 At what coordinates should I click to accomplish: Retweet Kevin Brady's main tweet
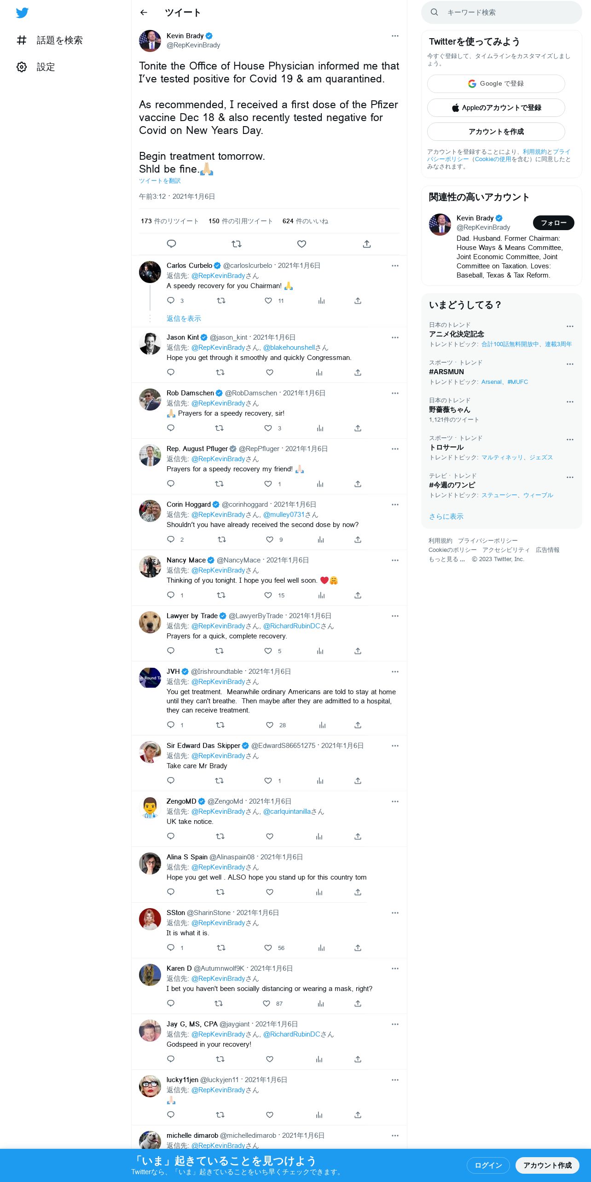coord(237,244)
